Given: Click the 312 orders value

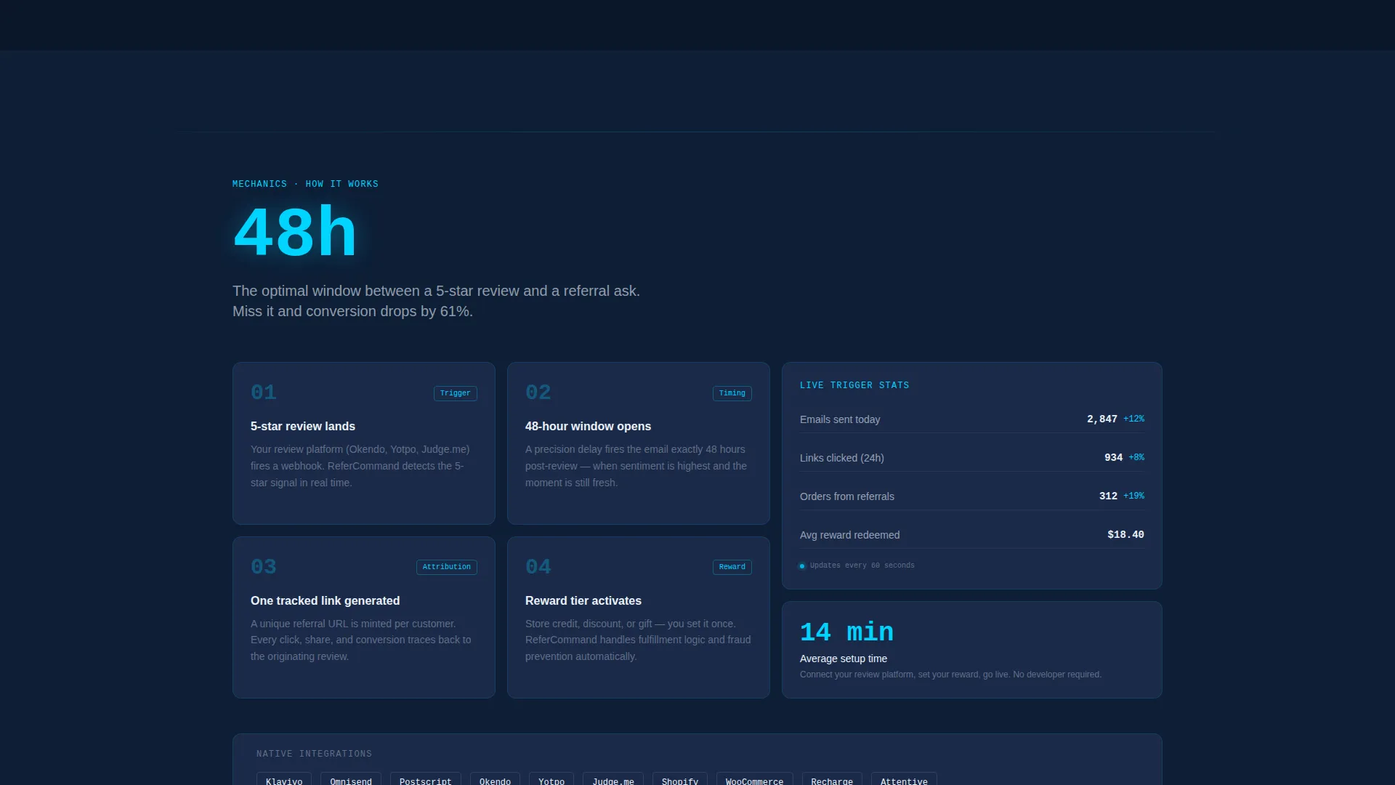Looking at the screenshot, I should tap(1108, 496).
